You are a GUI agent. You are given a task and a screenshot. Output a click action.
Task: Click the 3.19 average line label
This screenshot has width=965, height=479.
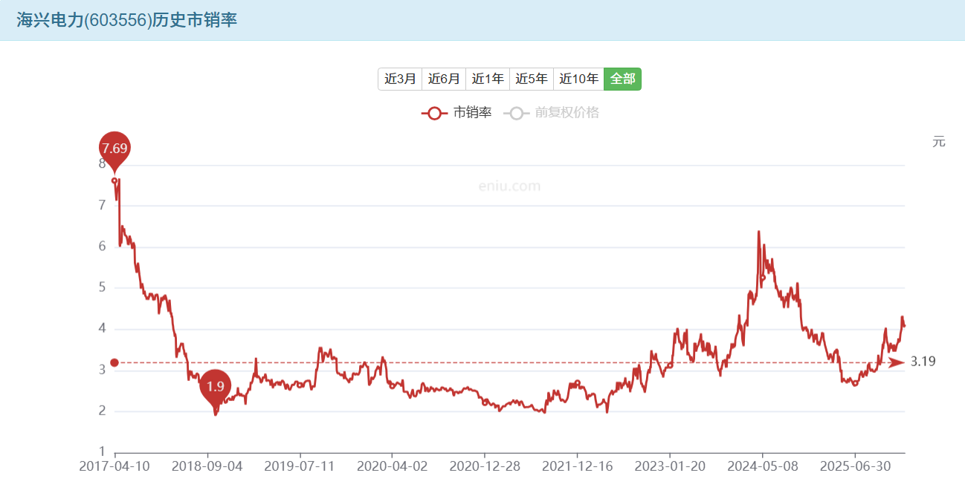(x=923, y=362)
